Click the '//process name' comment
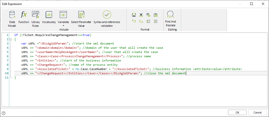Screen dimensions: 269x117 (x=139, y=56)
